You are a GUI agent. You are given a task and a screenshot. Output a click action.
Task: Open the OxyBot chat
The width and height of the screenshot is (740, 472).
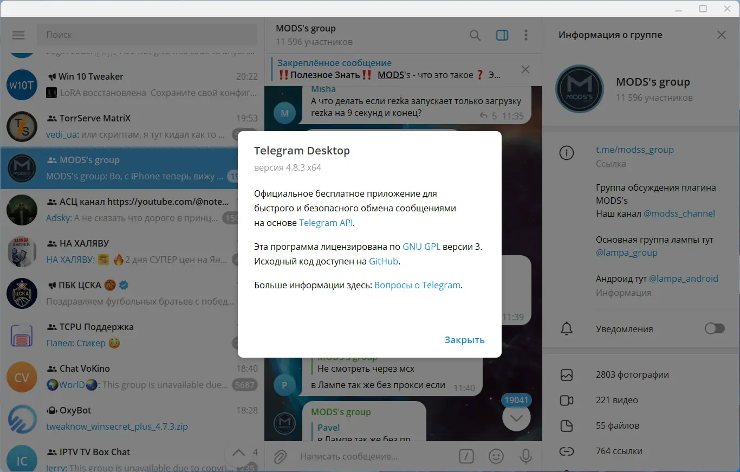[132, 418]
